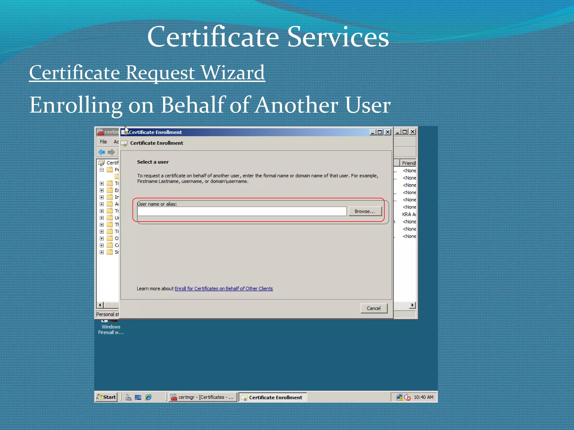The width and height of the screenshot is (574, 430).
Task: Collapse the Personal folder in the tree
Action: tap(102, 170)
